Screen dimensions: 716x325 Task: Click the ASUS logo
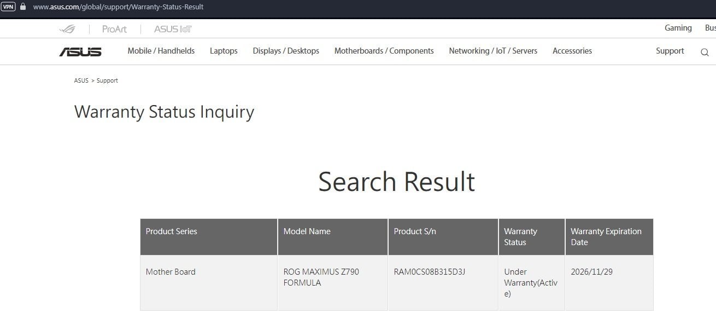(x=80, y=51)
